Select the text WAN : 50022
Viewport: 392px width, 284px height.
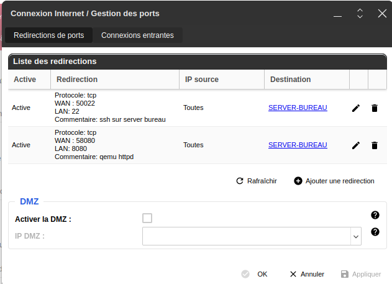(x=75, y=104)
